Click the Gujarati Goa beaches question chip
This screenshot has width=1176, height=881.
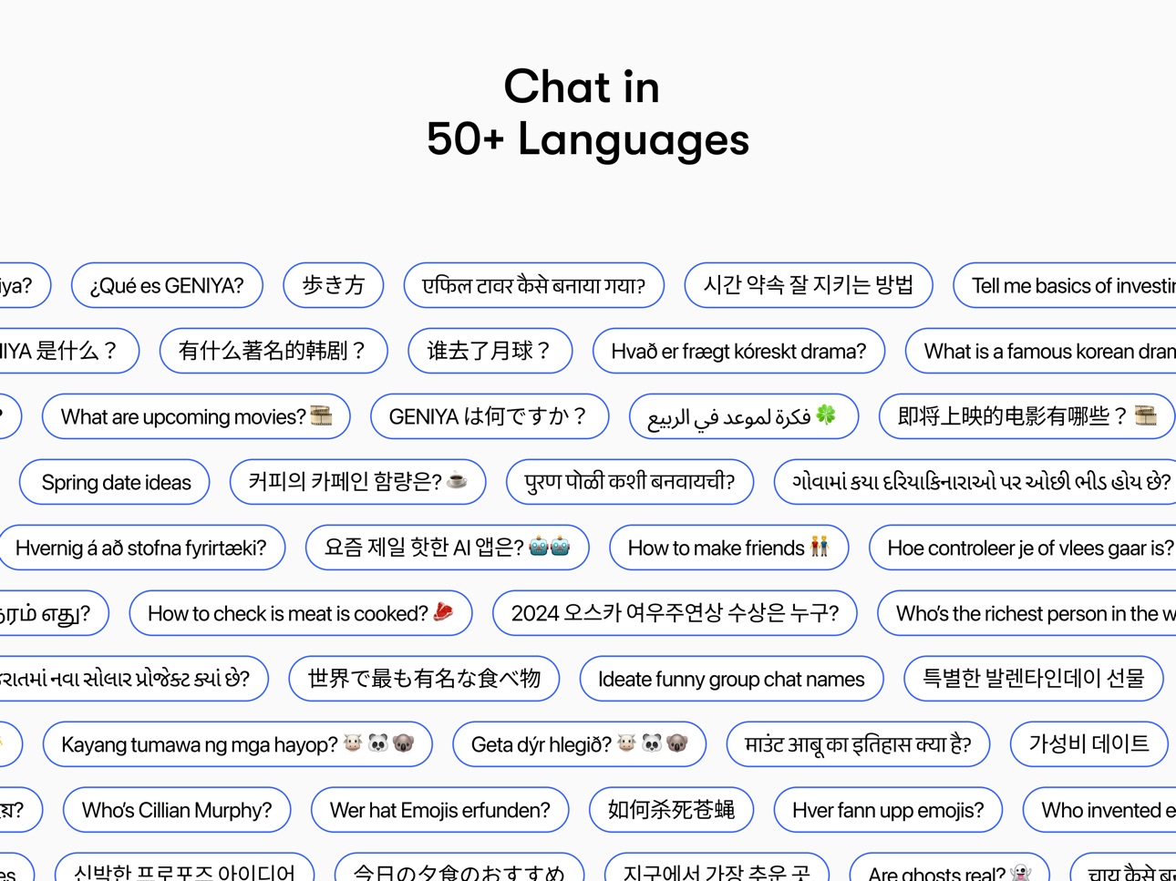[x=975, y=482]
